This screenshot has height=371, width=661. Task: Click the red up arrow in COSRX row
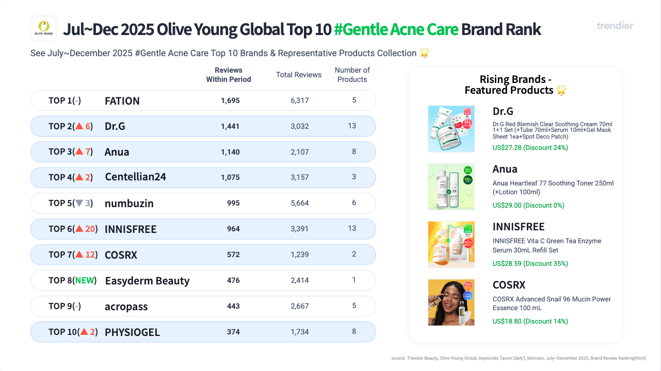pos(79,255)
